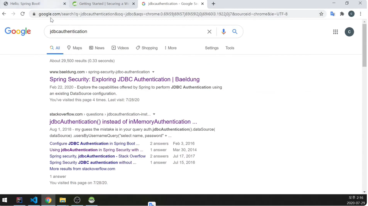368x206 pixels.
Task: Start voice search with microphone
Action: pyautogui.click(x=224, y=32)
